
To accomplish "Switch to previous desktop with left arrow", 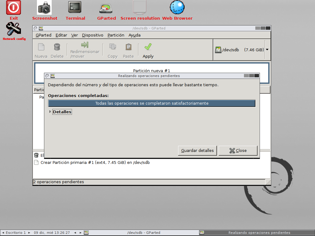I will (3, 233).
